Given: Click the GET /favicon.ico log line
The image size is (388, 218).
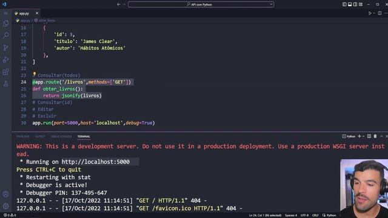Looking at the screenshot, I should tap(129, 208).
